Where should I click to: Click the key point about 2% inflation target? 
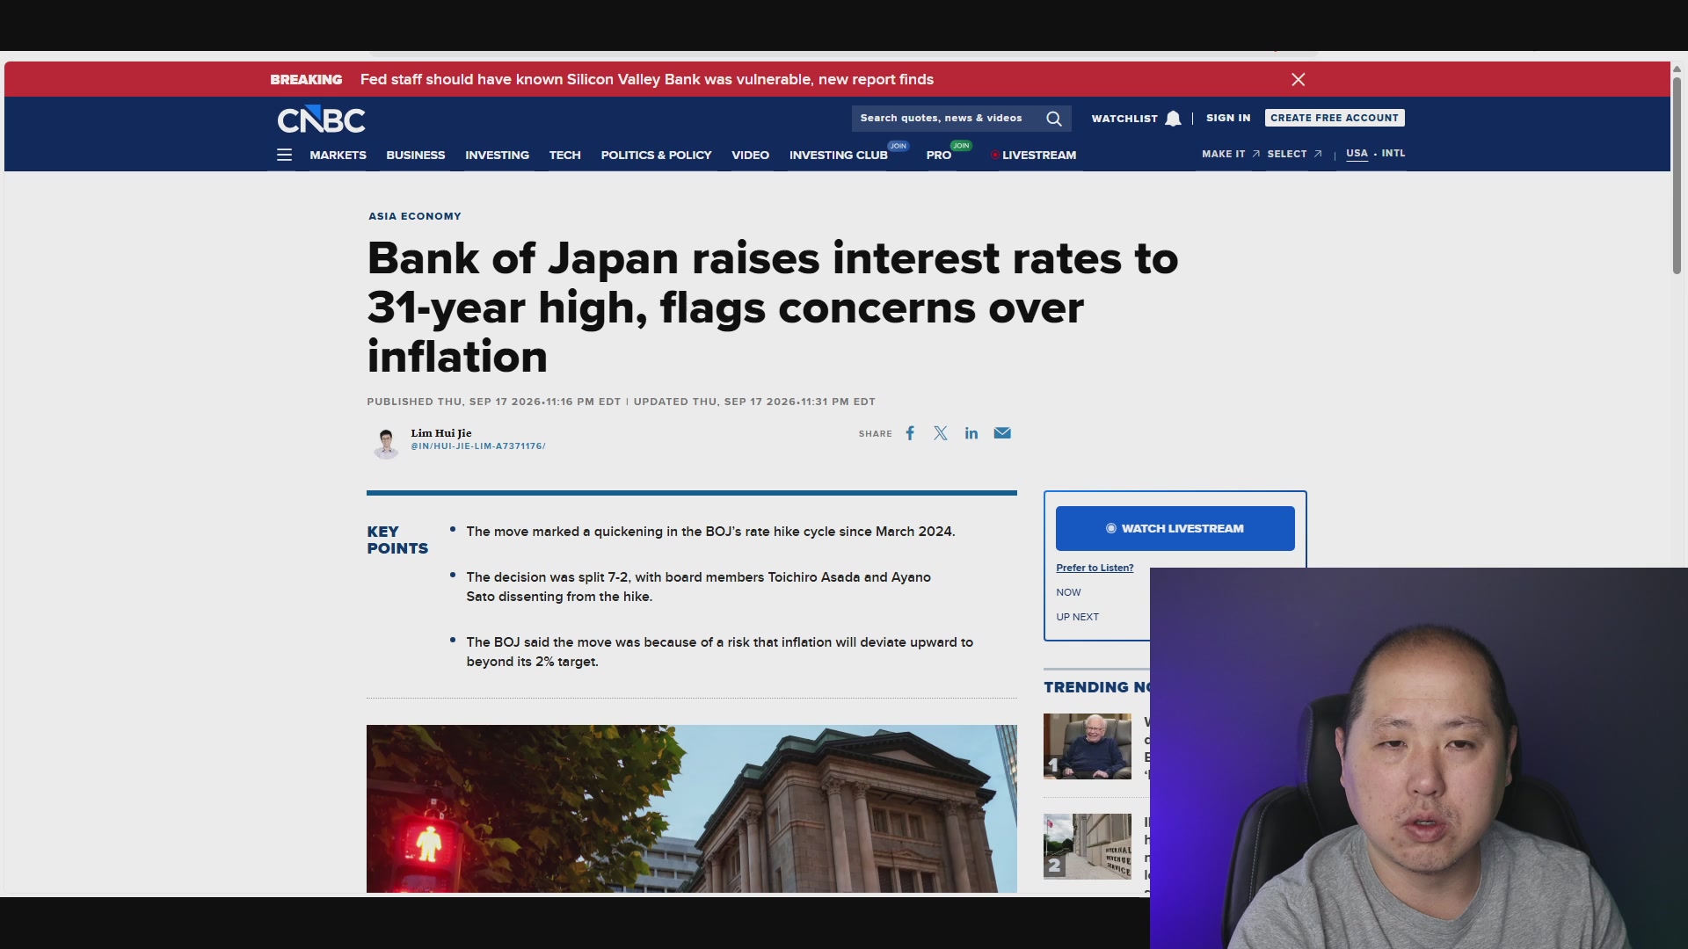click(719, 652)
